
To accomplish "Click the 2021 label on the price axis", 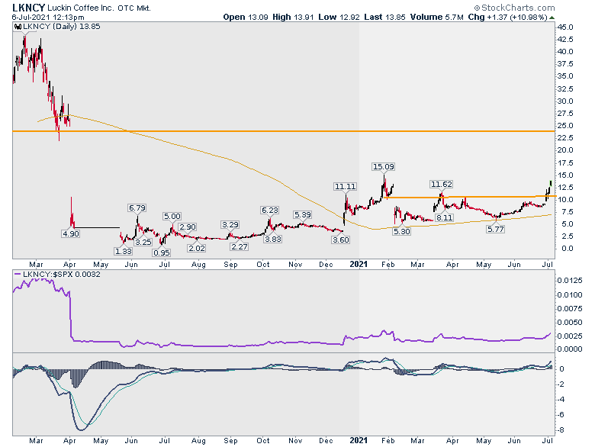I will point(359,264).
